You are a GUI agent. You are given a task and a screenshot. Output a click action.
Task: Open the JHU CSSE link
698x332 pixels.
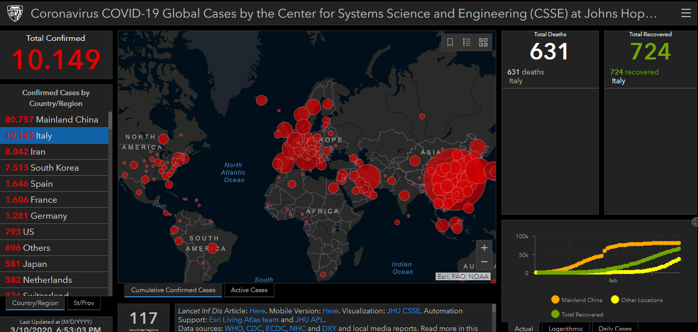click(403, 311)
